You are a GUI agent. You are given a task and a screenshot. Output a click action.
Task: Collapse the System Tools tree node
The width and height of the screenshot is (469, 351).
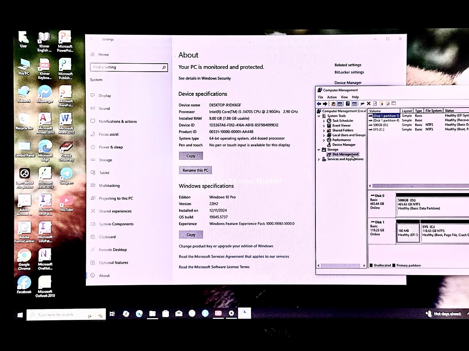coord(319,116)
